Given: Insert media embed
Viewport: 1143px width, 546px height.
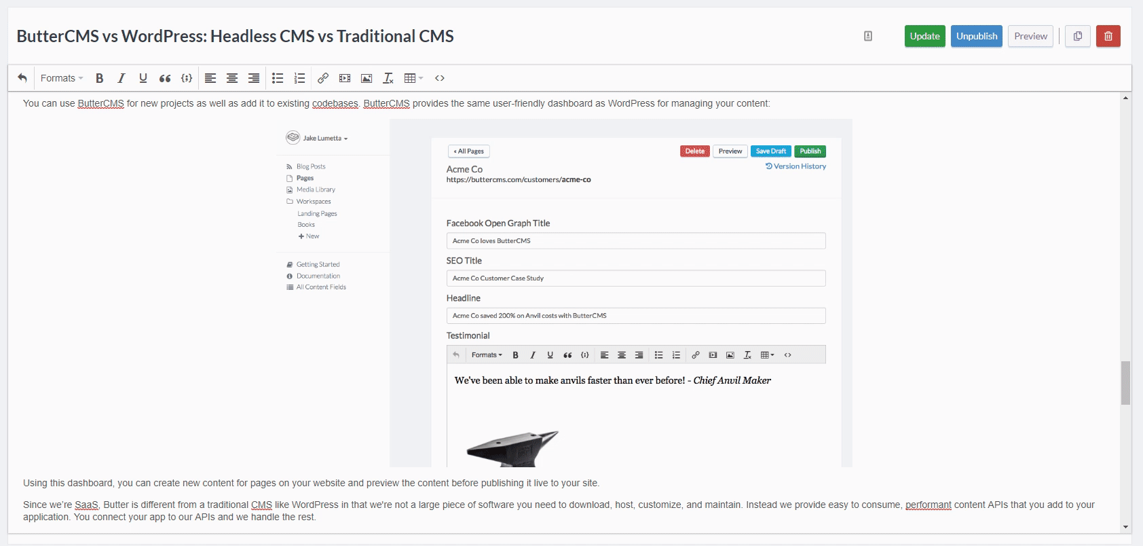Looking at the screenshot, I should 345,78.
